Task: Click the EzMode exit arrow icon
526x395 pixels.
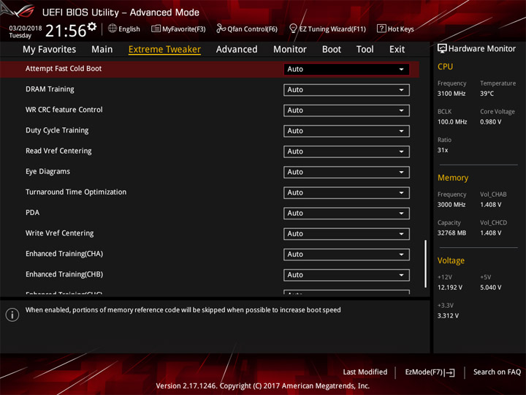Action: pyautogui.click(x=450, y=372)
